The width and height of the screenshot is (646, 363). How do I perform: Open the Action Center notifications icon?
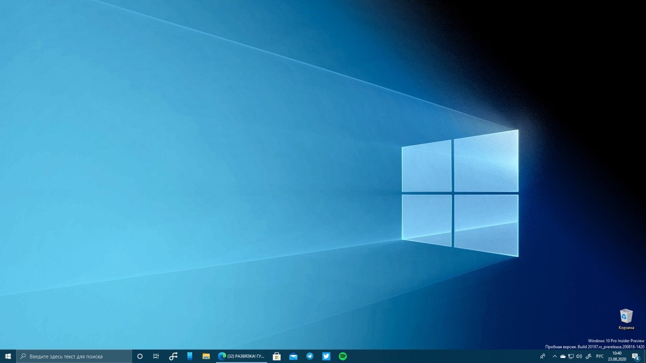click(x=635, y=356)
